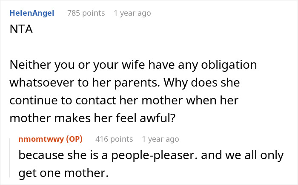Open the nmomtwwy user profile

point(41,139)
